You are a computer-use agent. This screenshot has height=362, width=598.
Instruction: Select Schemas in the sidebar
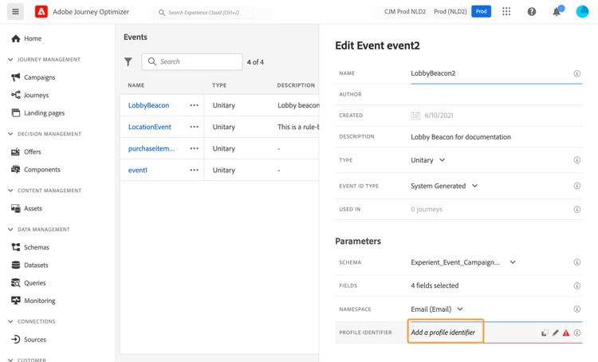tap(36, 247)
